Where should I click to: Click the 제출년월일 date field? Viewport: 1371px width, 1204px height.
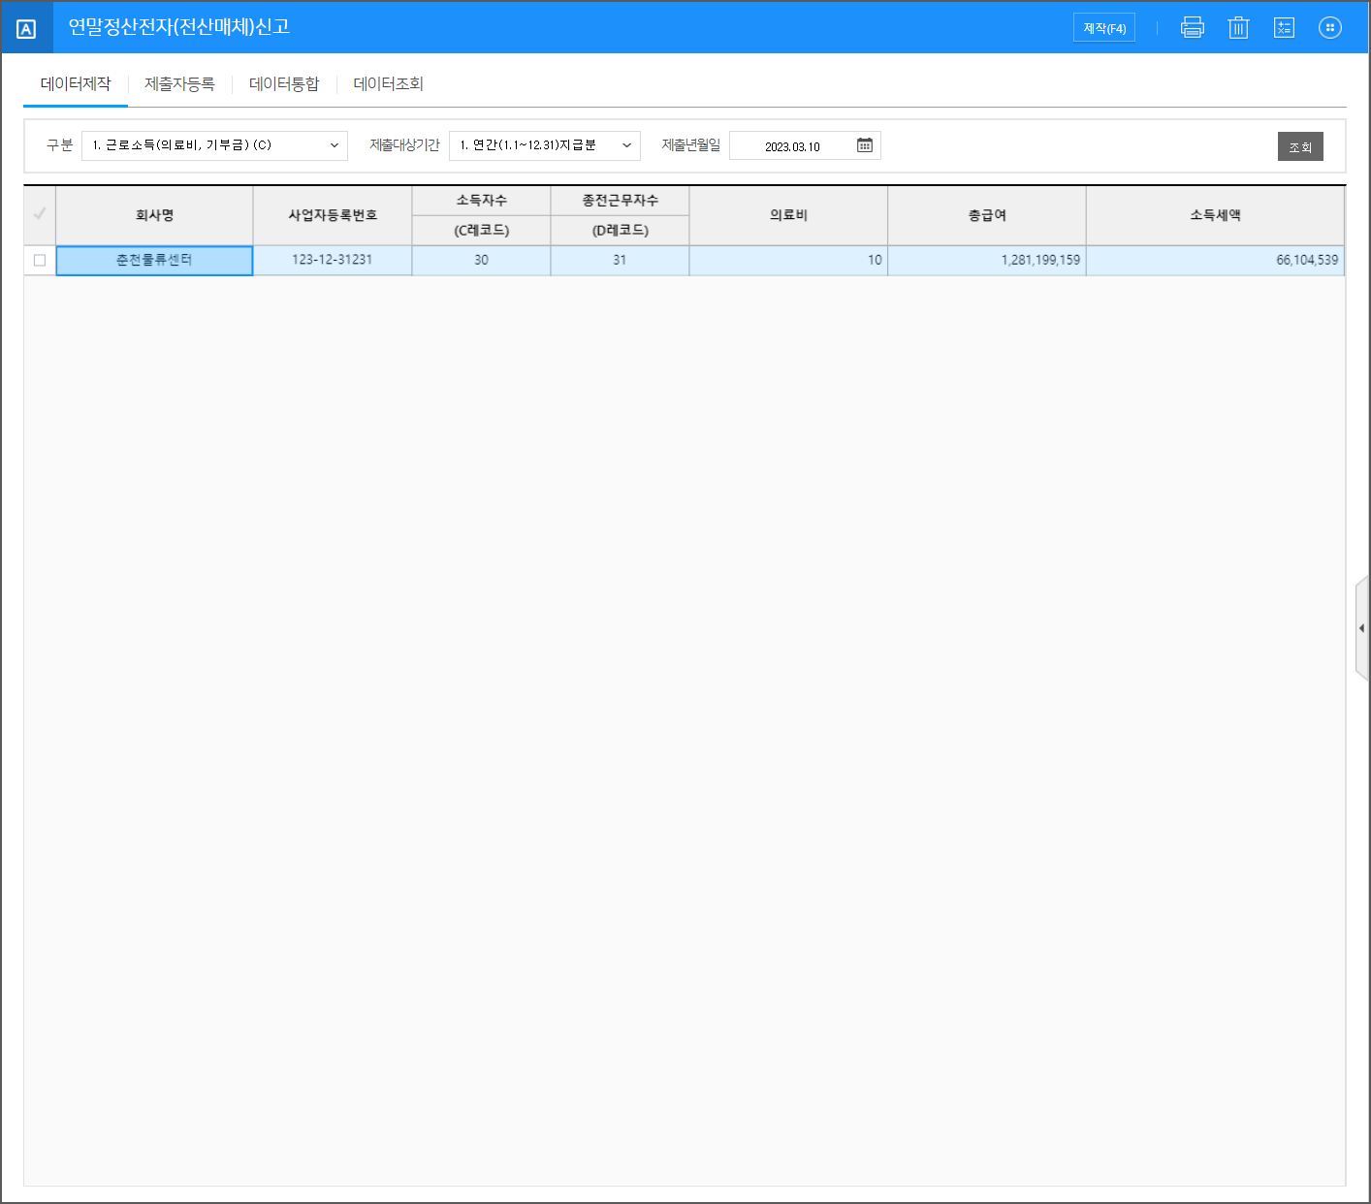tap(791, 146)
